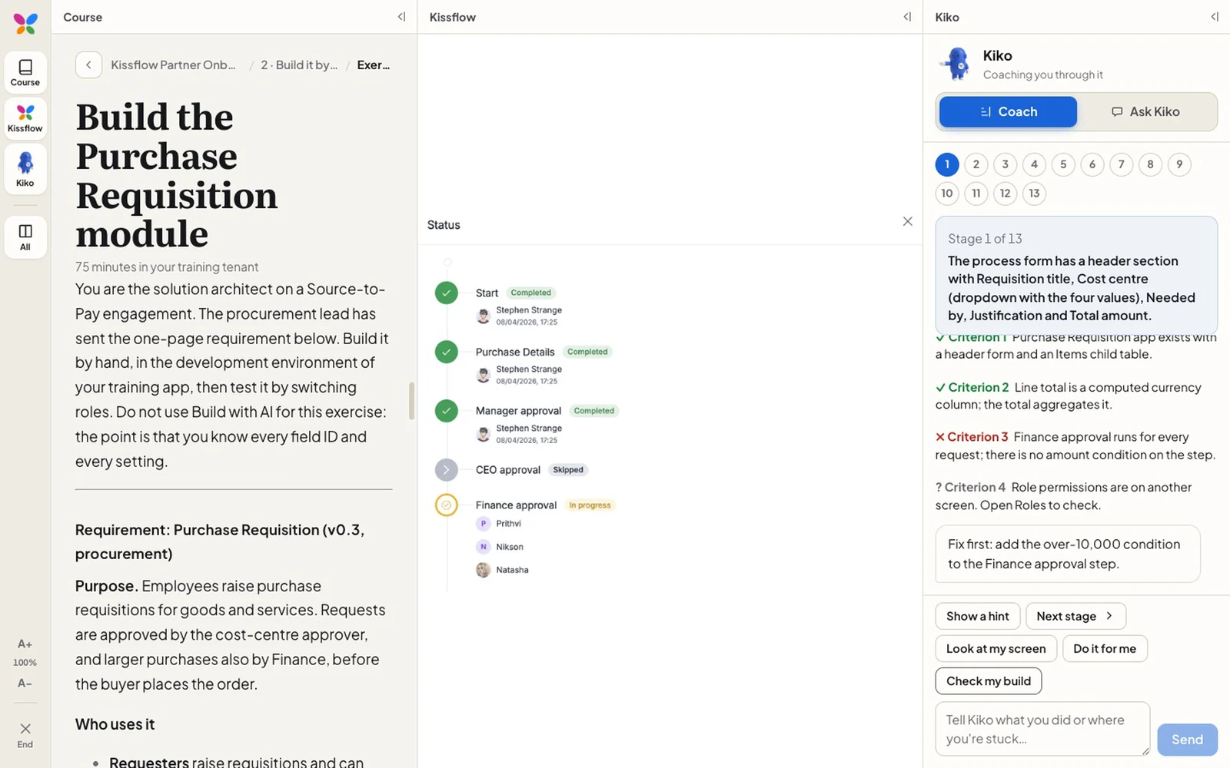Click the Next stage button
The height and width of the screenshot is (768, 1230).
(1075, 616)
